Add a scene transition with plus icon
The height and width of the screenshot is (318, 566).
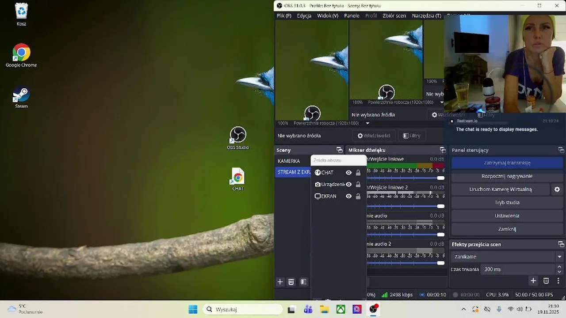click(533, 281)
